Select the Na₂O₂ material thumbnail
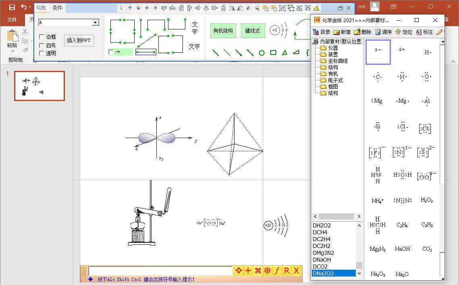The height and width of the screenshot is (285, 459). tap(378, 274)
